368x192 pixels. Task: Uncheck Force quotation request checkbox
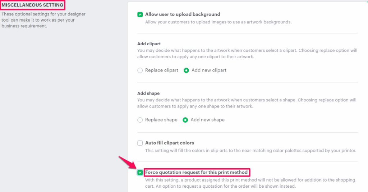pyautogui.click(x=140, y=173)
